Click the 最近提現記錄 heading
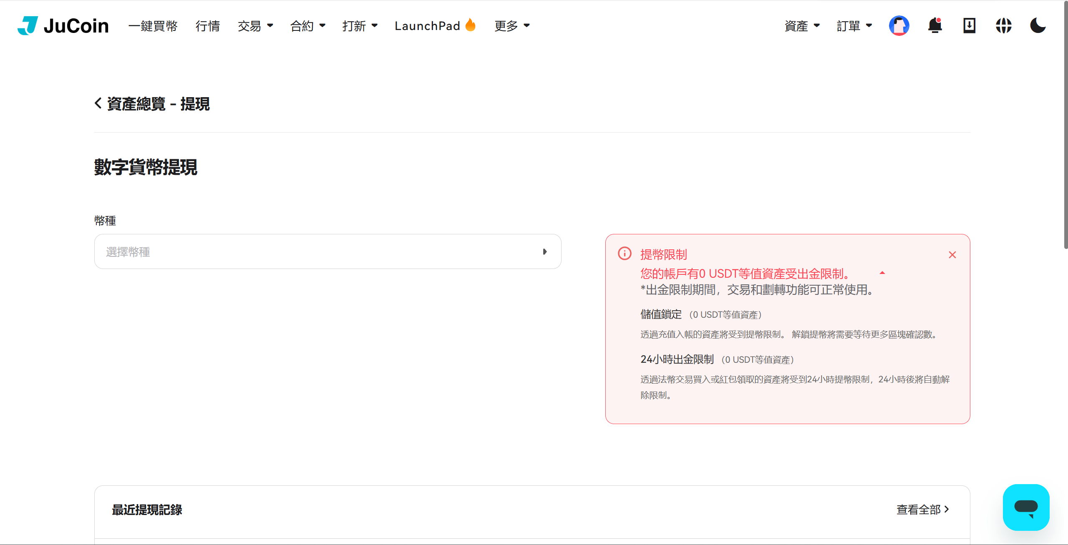 click(147, 510)
